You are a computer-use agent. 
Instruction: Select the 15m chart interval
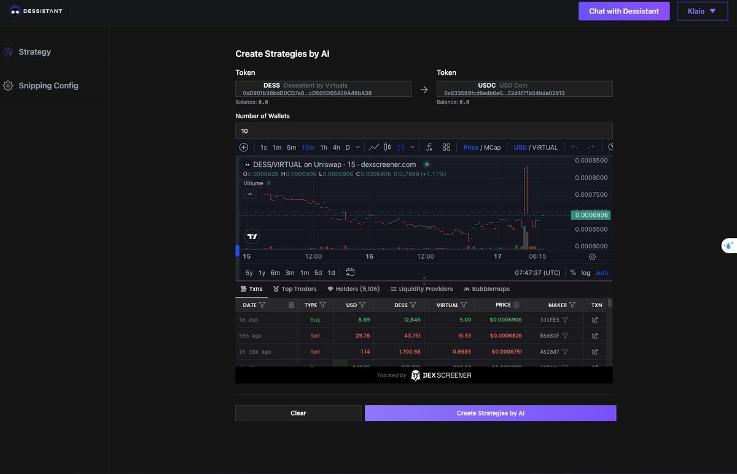pyautogui.click(x=308, y=148)
